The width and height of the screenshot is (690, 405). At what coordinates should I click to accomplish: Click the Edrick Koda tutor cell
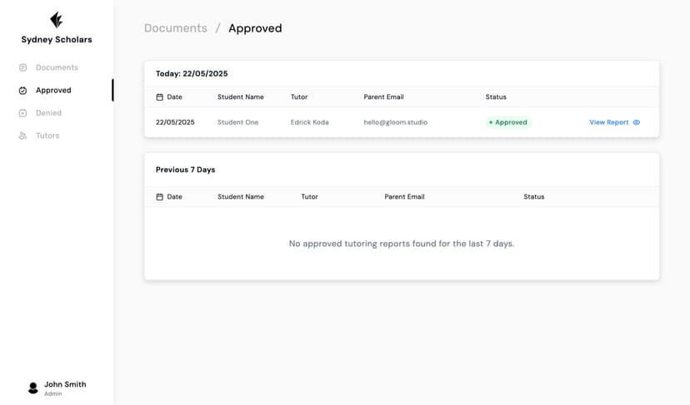point(309,122)
